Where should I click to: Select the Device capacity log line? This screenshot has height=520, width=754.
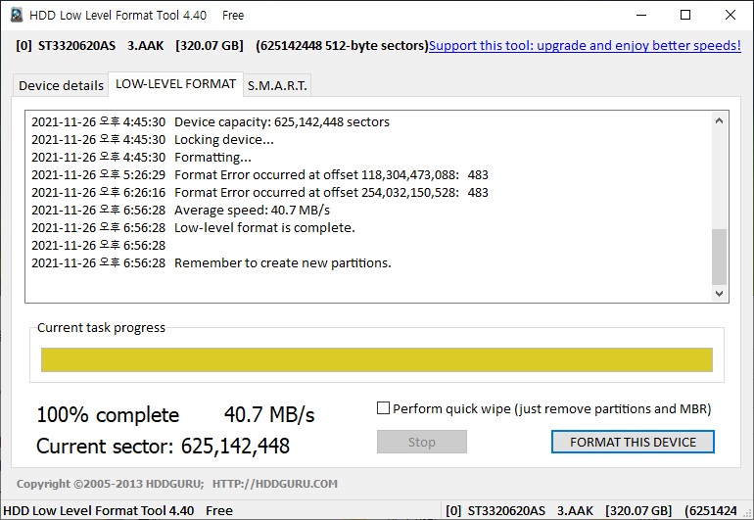click(x=211, y=122)
